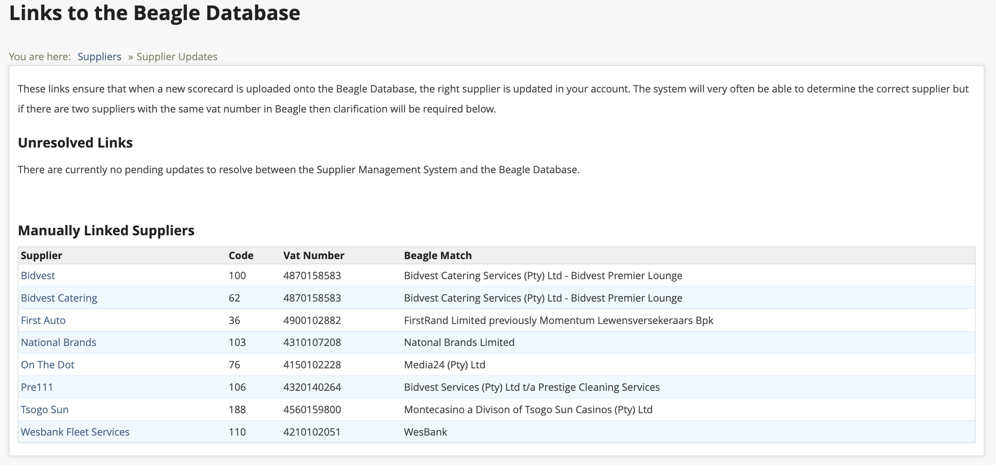Click the Supplier Updates breadcrumb text

tap(177, 56)
